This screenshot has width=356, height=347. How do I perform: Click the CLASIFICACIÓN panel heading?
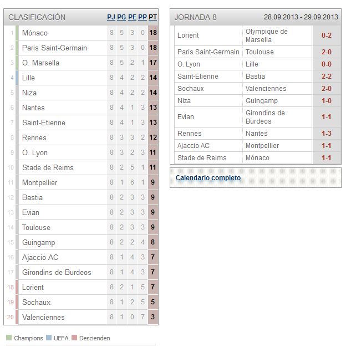(x=37, y=17)
